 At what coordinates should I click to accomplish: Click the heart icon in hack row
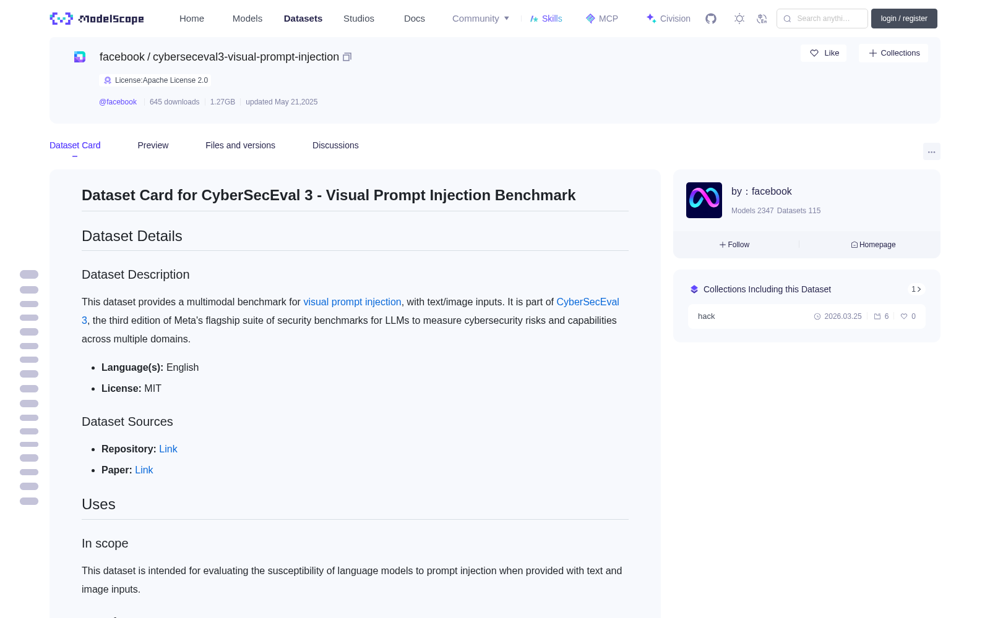pos(904,316)
